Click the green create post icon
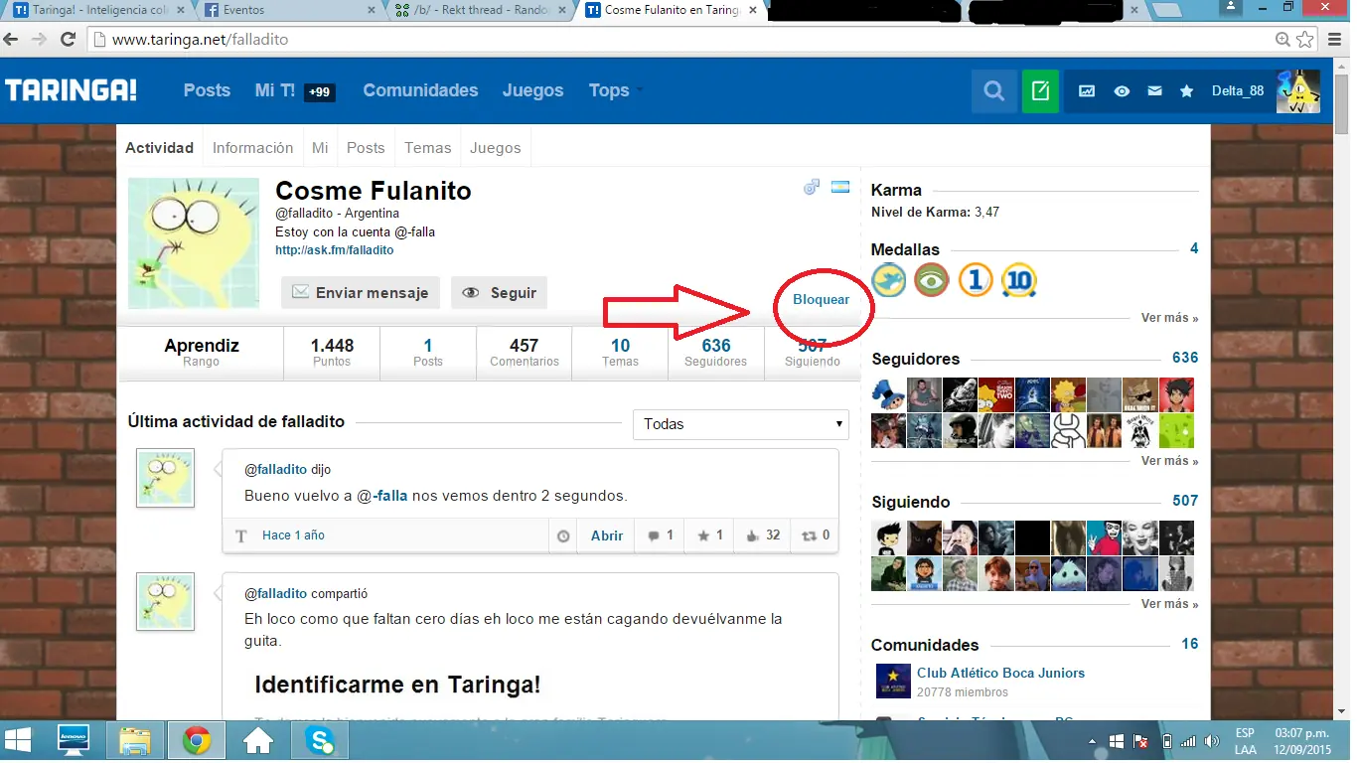The width and height of the screenshot is (1357, 763). [x=1040, y=91]
